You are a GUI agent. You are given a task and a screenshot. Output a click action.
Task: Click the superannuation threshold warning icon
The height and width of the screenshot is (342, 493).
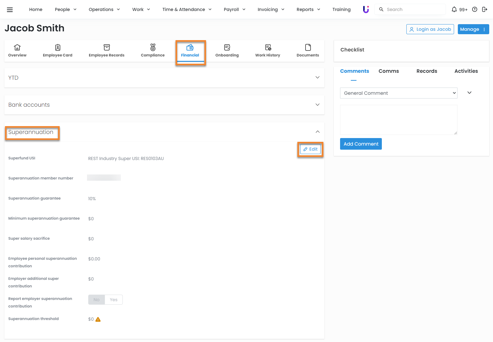(x=98, y=319)
